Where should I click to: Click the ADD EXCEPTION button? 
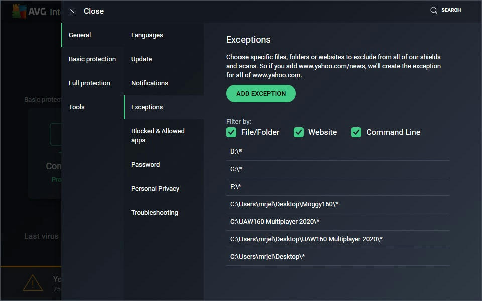(261, 94)
